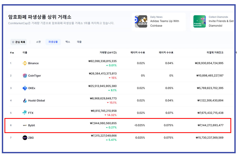Click the FTX exchange logo
Viewport: 237px width, 158px height.
point(25,113)
